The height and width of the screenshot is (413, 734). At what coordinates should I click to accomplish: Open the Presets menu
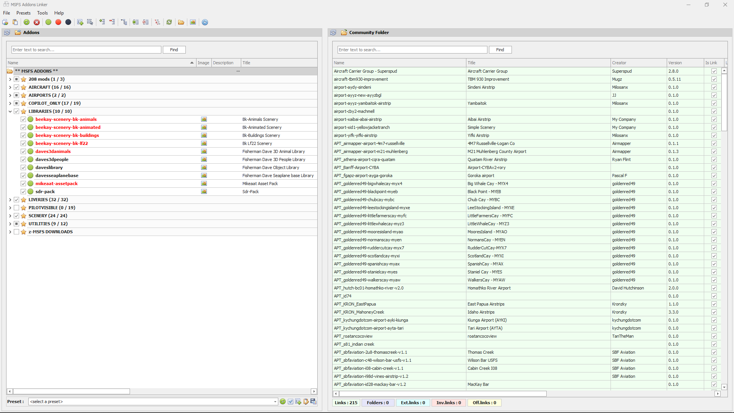(x=23, y=13)
